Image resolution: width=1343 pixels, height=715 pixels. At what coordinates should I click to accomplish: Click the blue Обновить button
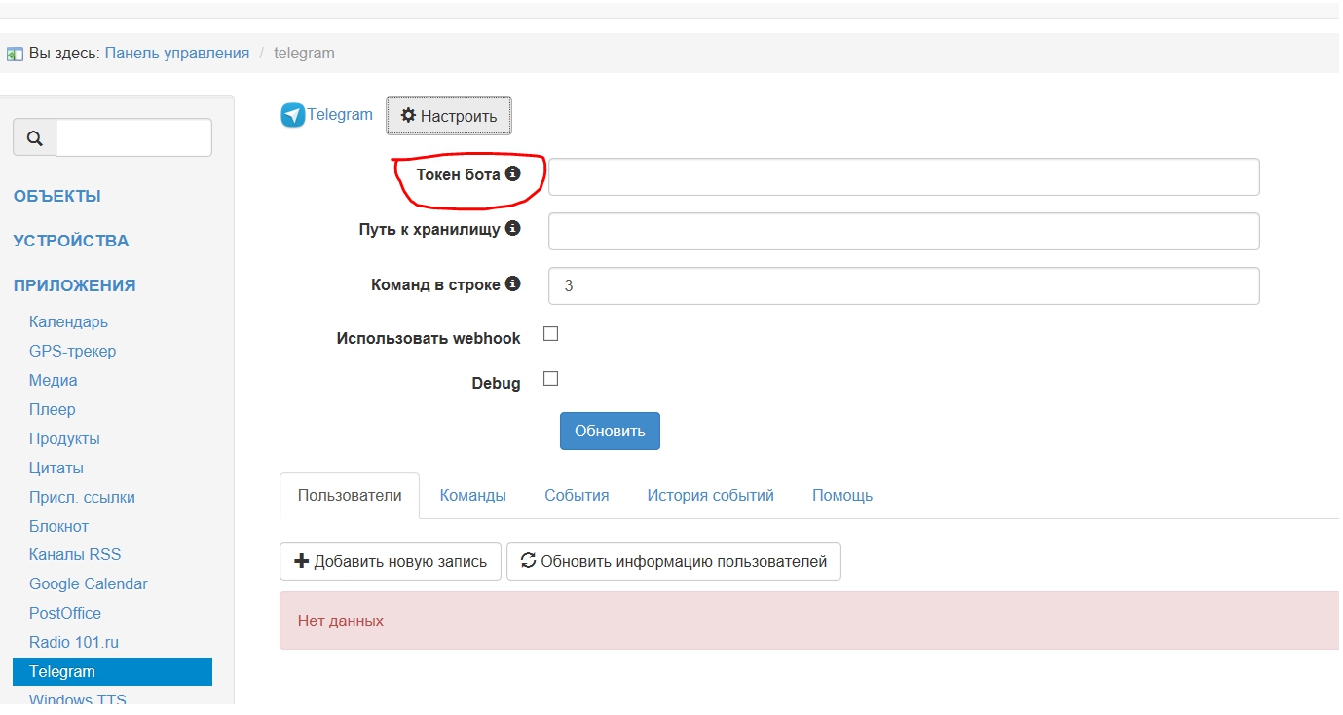point(610,432)
